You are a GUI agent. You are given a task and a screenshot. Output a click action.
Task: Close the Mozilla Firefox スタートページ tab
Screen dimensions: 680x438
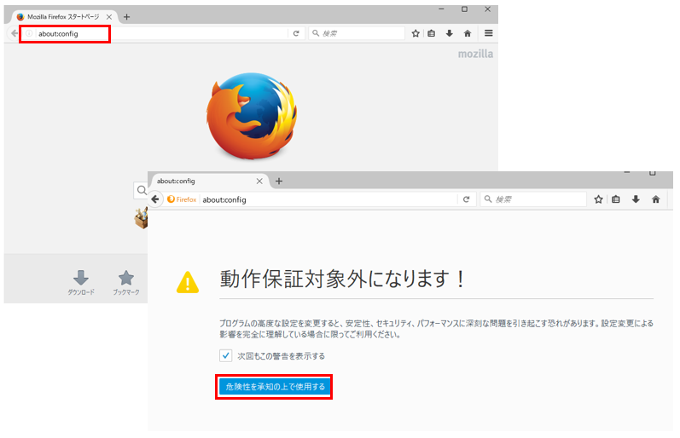point(109,17)
